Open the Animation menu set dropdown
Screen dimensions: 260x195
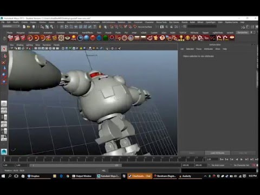11,27
